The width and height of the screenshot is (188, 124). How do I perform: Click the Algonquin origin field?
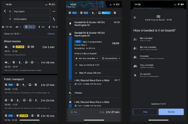(32, 11)
